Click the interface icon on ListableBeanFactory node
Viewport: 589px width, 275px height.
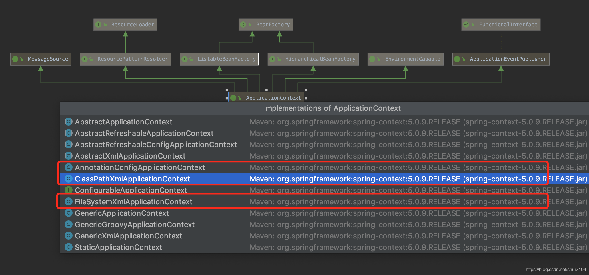pos(185,59)
